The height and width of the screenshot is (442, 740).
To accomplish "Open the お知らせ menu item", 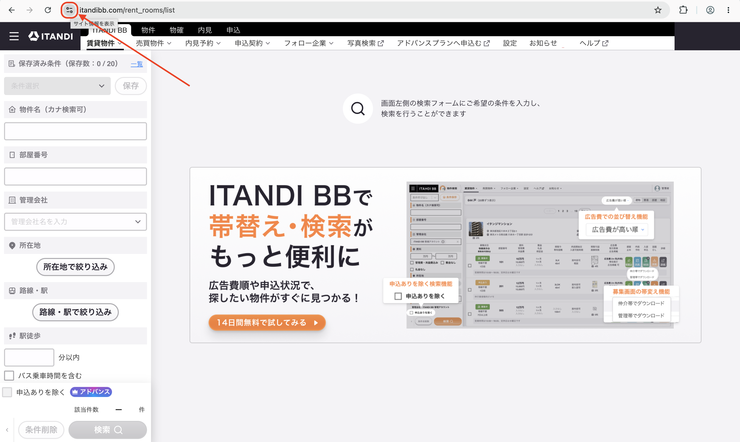I will (x=543, y=43).
